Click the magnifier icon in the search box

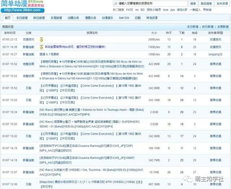[x=116, y=4]
